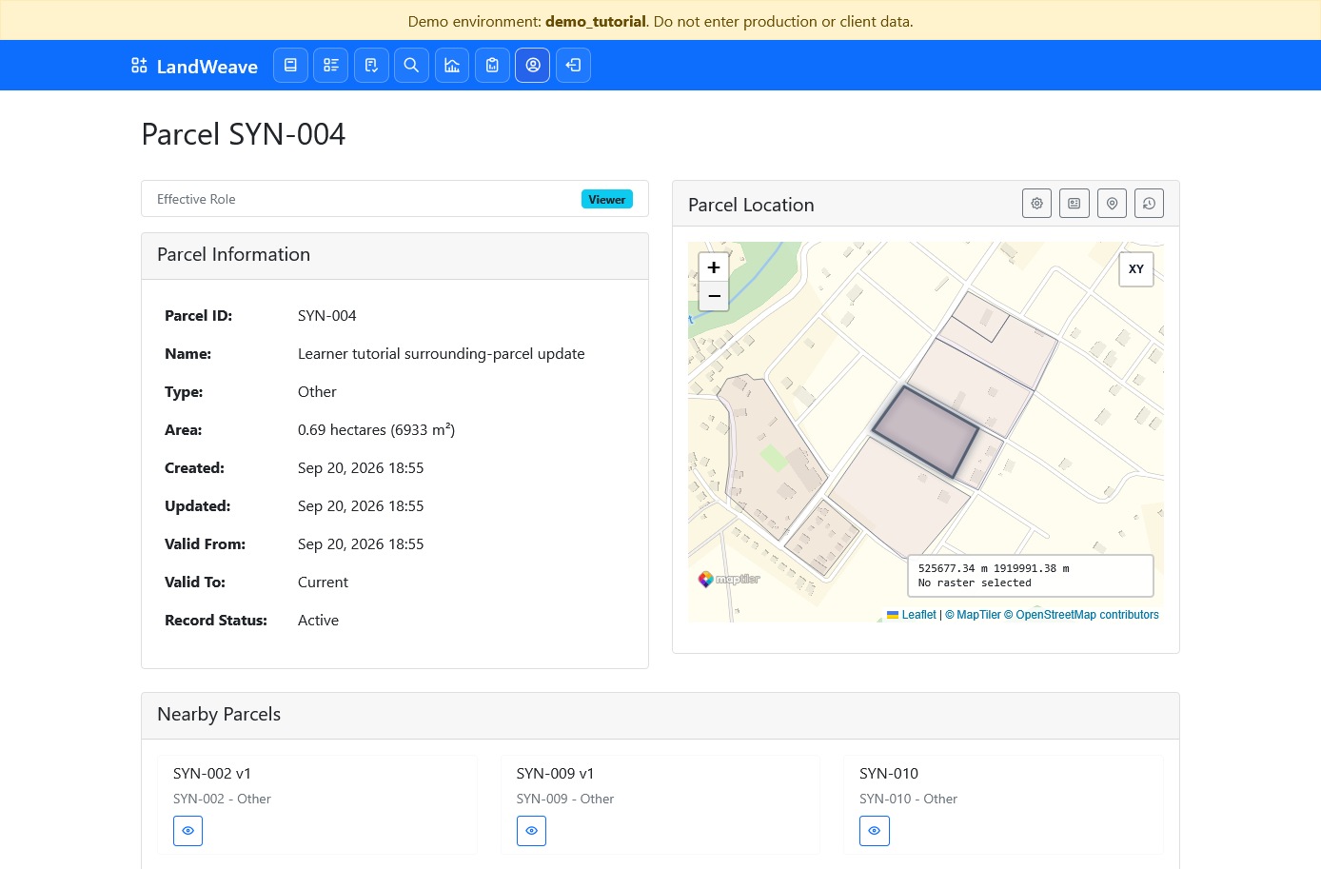This screenshot has height=869, width=1321.
Task: View nearby parcel SYN-002 v1 eye icon
Action: pos(187,831)
